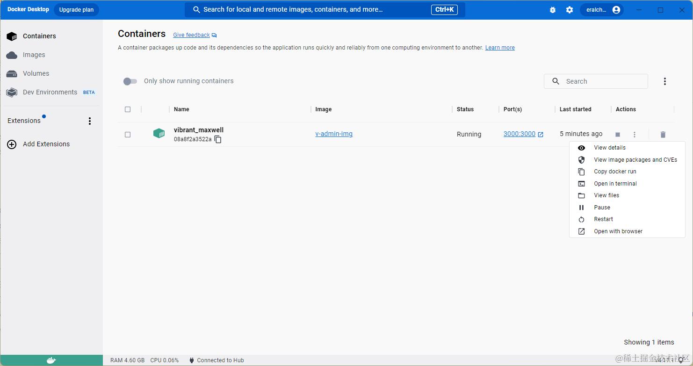Choose Open with browser
This screenshot has width=693, height=366.
point(627,231)
